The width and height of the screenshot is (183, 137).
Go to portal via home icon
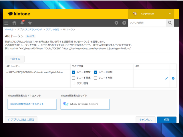pos(14,23)
